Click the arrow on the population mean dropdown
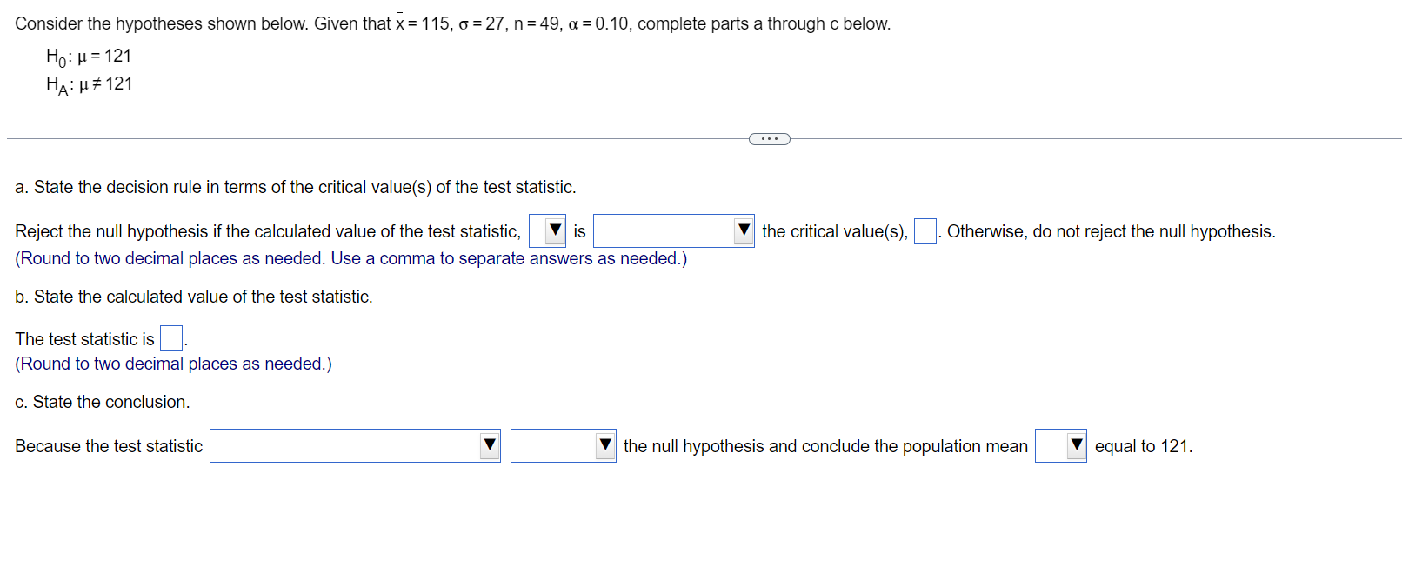1402x567 pixels. (x=1076, y=445)
